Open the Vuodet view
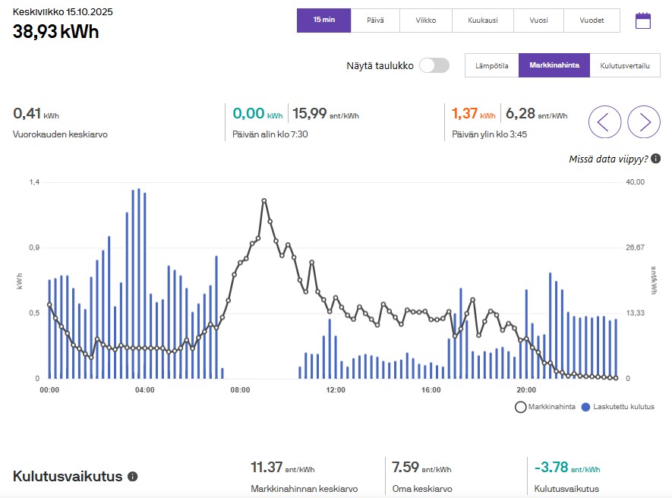This screenshot has width=672, height=498. [x=592, y=20]
